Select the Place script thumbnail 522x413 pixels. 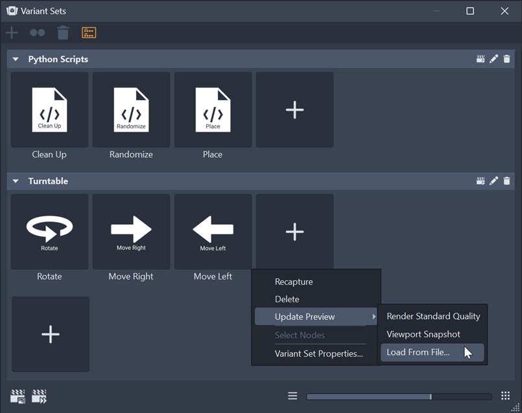pyautogui.click(x=213, y=109)
